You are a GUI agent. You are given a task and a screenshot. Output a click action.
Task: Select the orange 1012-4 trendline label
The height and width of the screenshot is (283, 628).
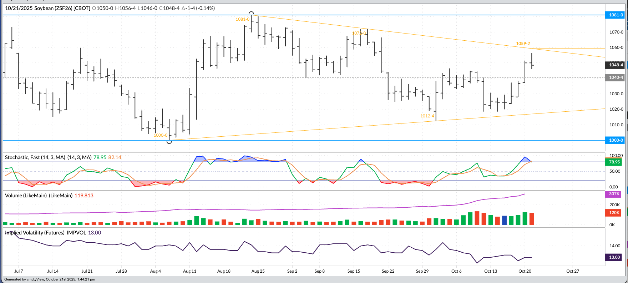coord(427,116)
